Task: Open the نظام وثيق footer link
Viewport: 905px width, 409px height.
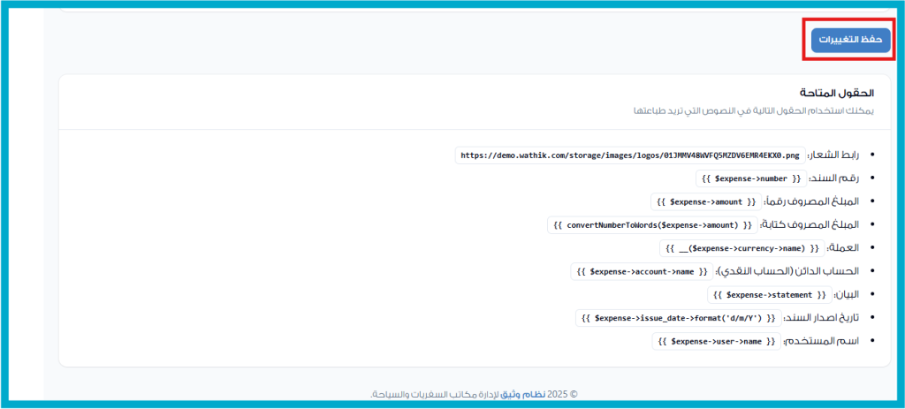Action: click(544, 395)
